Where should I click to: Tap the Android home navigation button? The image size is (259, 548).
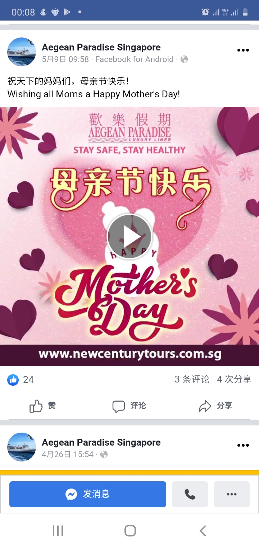point(130,531)
